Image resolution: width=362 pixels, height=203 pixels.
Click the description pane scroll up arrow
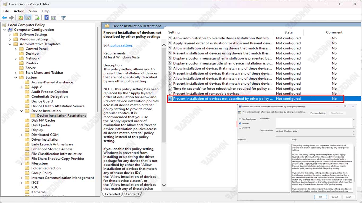[164, 45]
